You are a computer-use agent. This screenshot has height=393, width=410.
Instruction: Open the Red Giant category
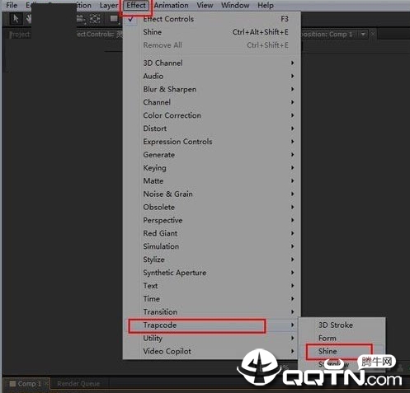point(212,233)
